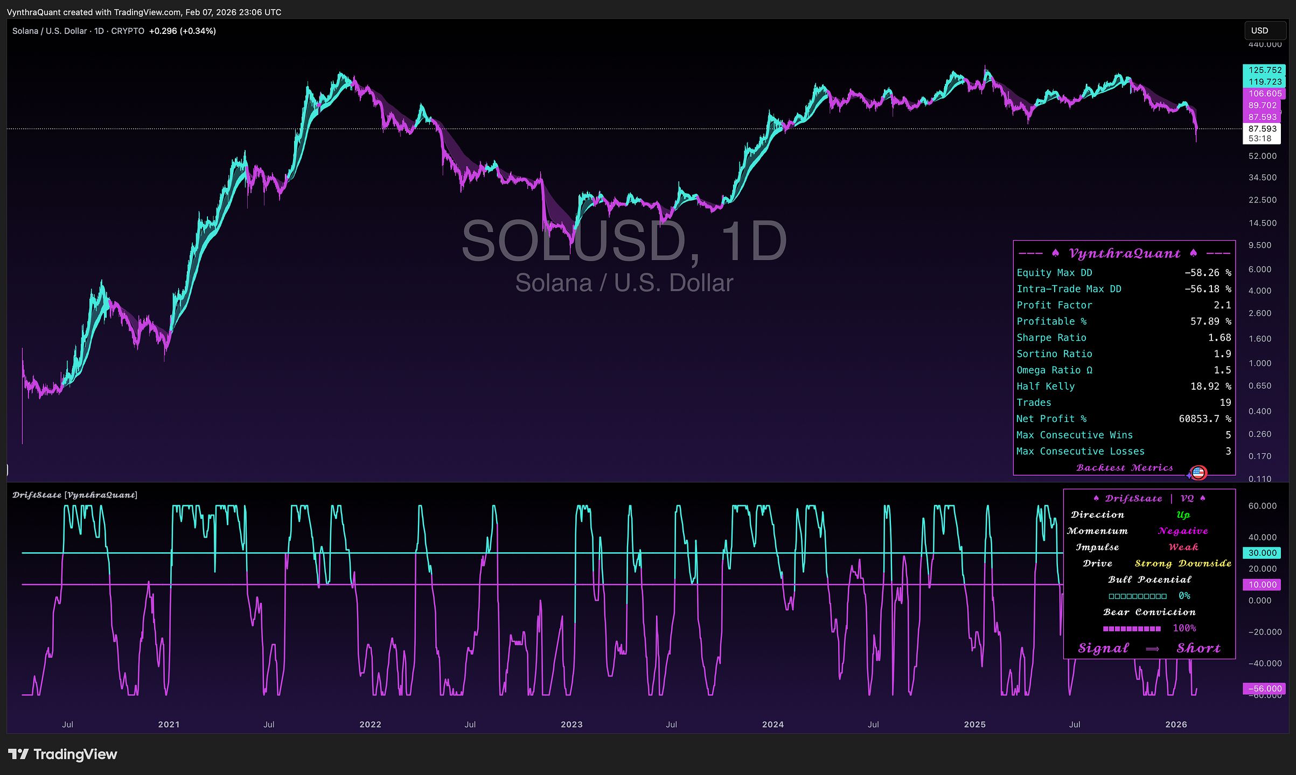The width and height of the screenshot is (1296, 775).
Task: Click the Profitable % value 57.89 %
Action: pyautogui.click(x=1211, y=321)
